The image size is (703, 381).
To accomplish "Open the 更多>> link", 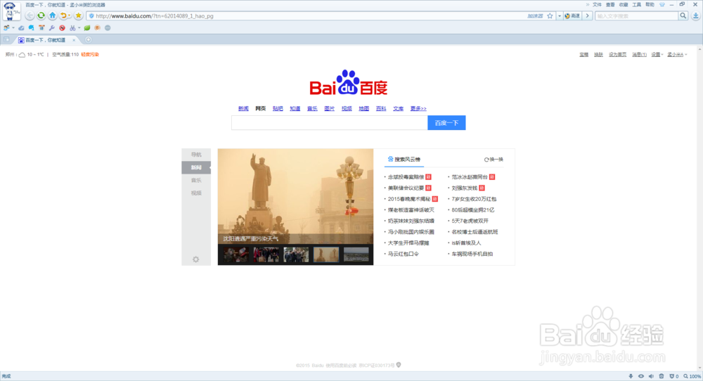I will 418,108.
